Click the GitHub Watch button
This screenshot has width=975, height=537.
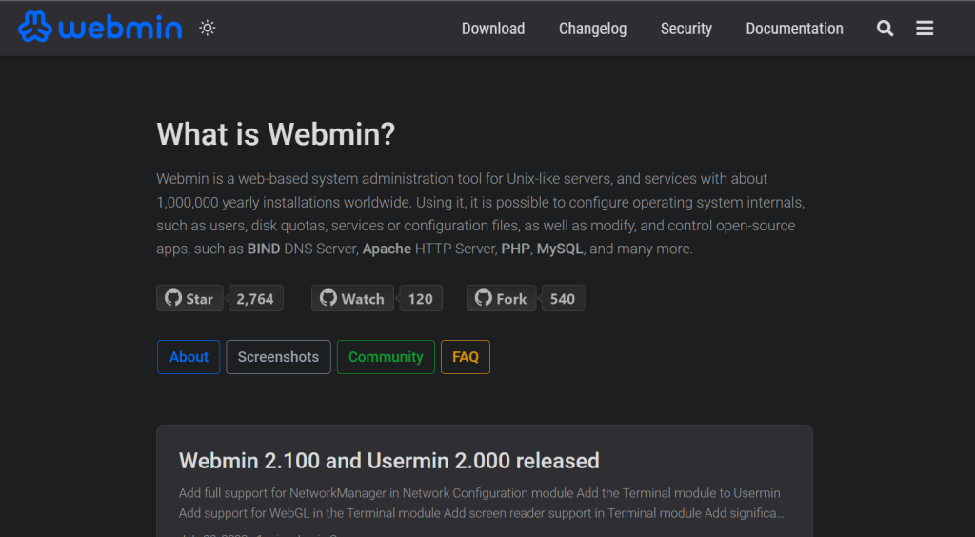point(352,298)
